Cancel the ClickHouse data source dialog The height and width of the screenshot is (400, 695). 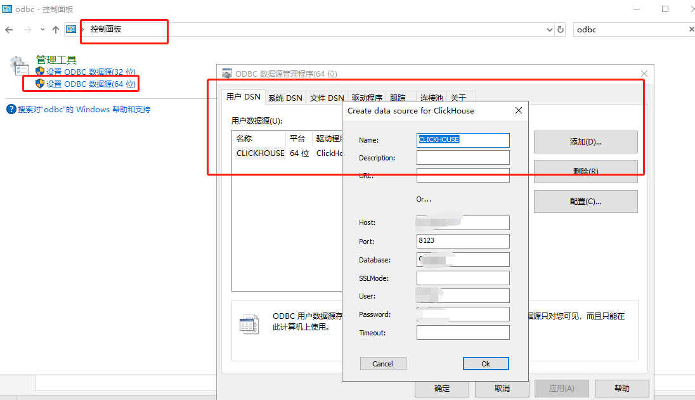tap(383, 364)
